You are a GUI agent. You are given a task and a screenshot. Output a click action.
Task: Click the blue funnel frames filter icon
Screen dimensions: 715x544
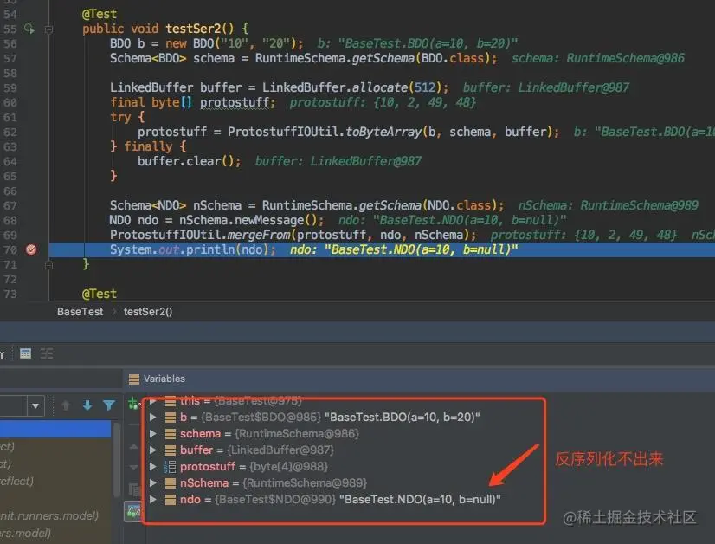(x=108, y=405)
